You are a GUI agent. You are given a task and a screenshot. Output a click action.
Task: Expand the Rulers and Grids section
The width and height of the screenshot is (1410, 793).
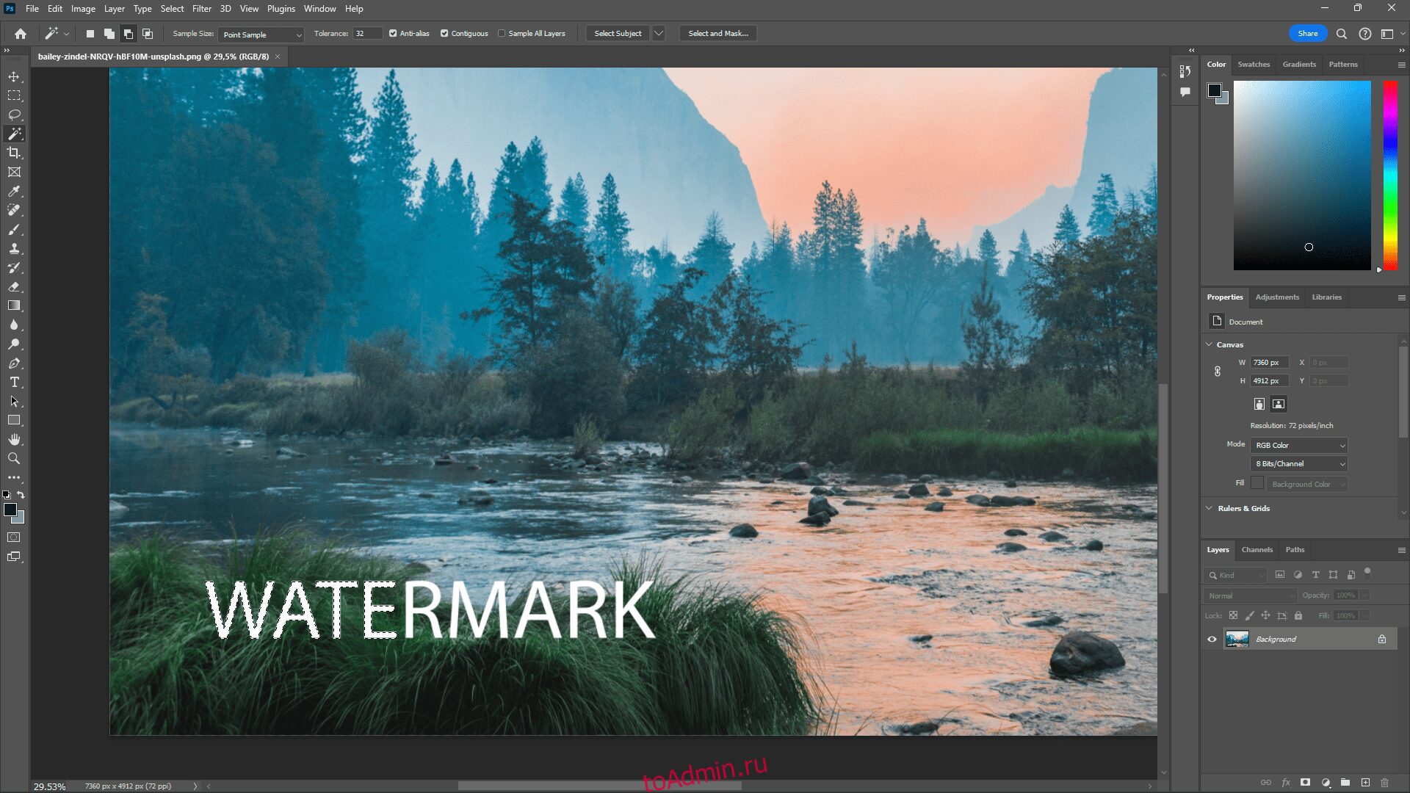point(1243,507)
